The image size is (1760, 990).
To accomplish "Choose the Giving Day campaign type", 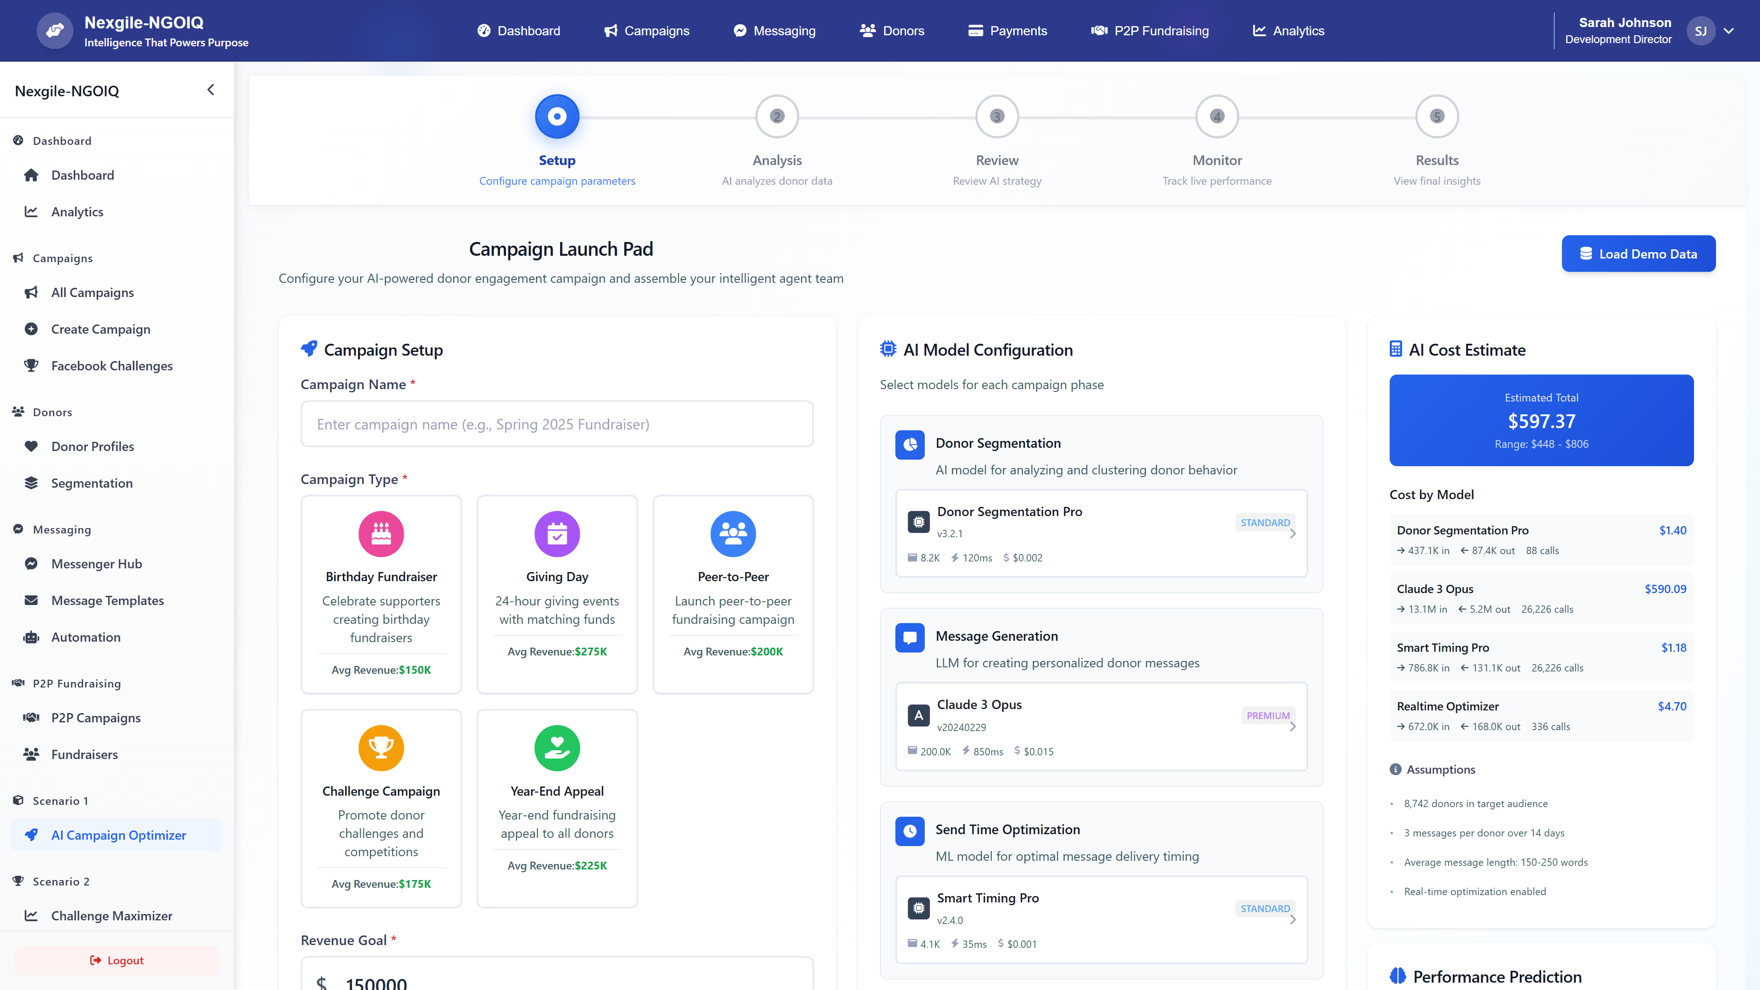I will pyautogui.click(x=557, y=594).
